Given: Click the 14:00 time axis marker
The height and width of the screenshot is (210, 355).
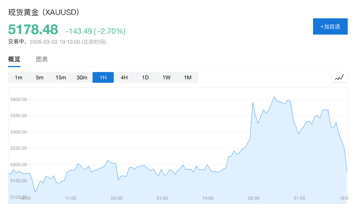Looking at the screenshot, I should [x=208, y=198].
